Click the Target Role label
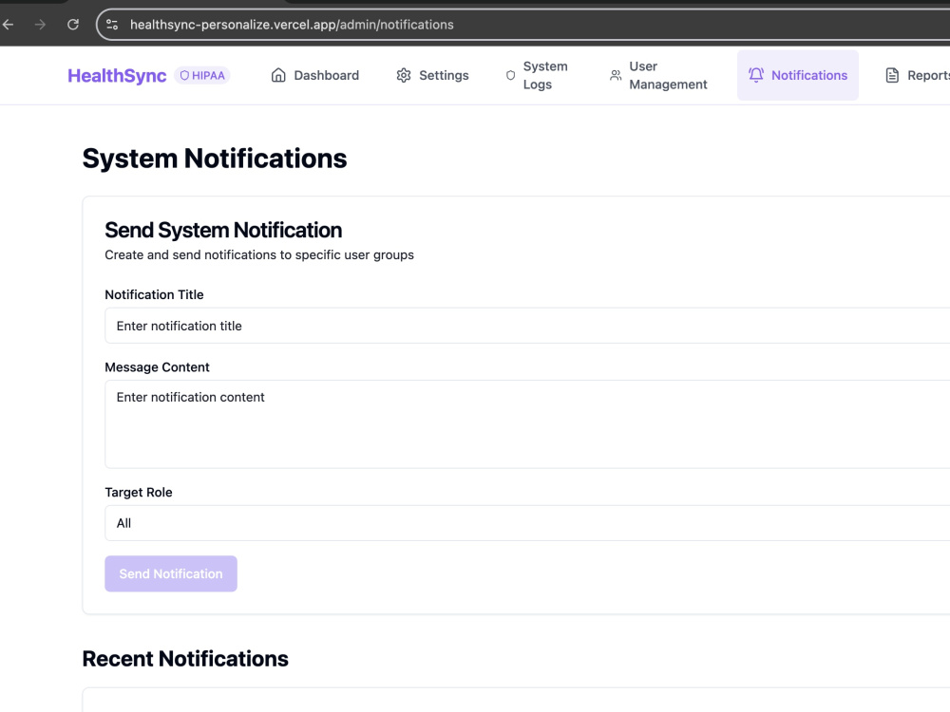950x712 pixels. pos(138,492)
